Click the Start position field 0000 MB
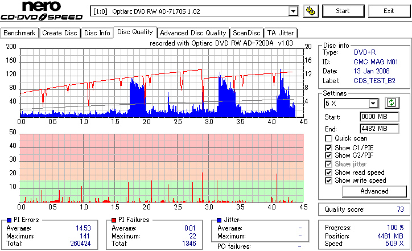 click(379, 117)
